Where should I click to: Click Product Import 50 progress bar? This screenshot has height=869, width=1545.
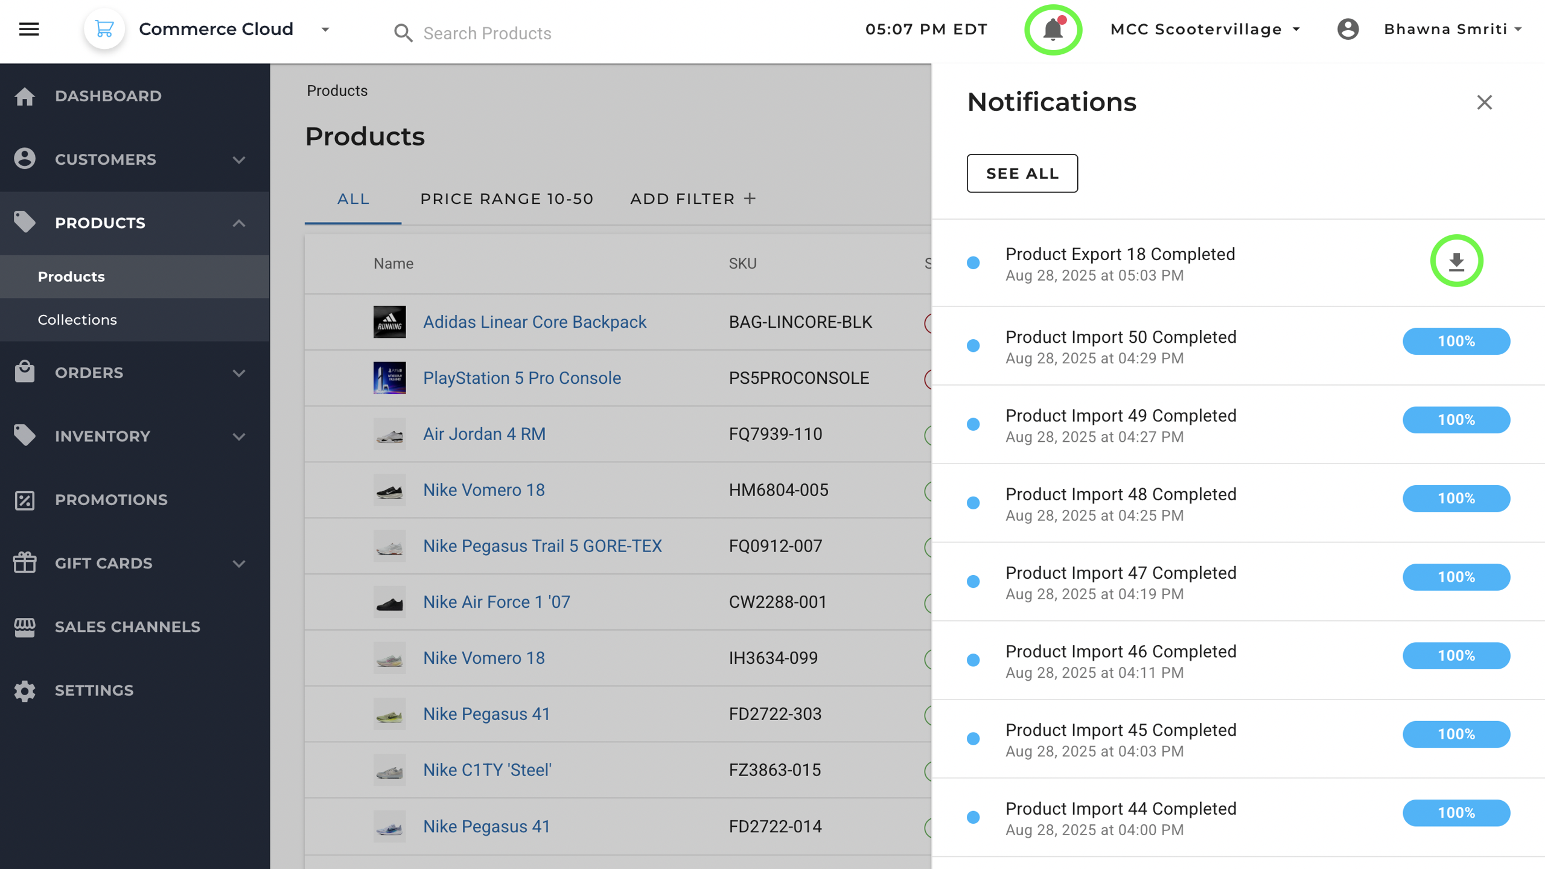pyautogui.click(x=1456, y=341)
